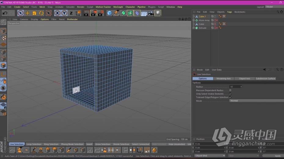Switch to Polygons mode orange cube

3,65
